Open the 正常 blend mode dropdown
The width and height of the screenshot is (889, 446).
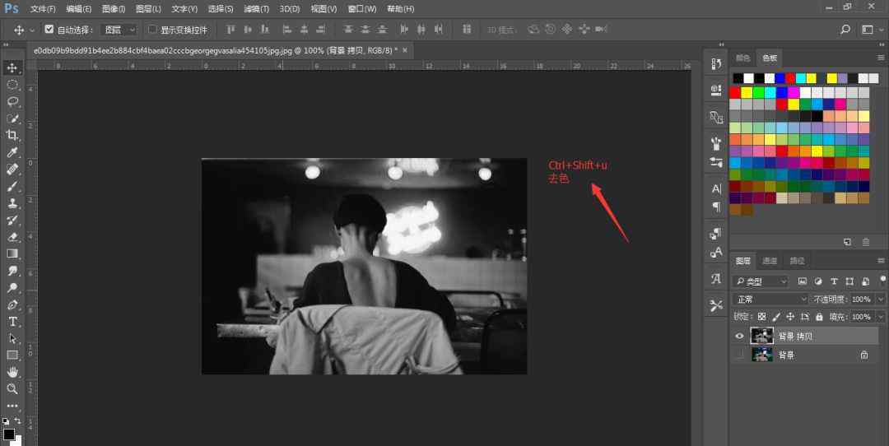point(771,300)
